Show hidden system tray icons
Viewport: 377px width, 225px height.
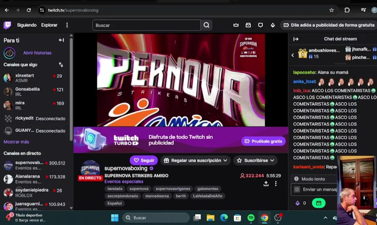325,218
